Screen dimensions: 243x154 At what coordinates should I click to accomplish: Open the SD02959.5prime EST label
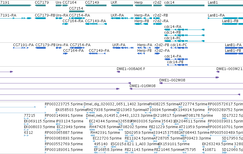[139, 133]
